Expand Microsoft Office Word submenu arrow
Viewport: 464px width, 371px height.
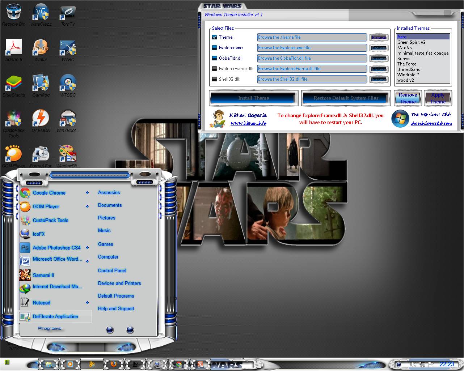87,261
